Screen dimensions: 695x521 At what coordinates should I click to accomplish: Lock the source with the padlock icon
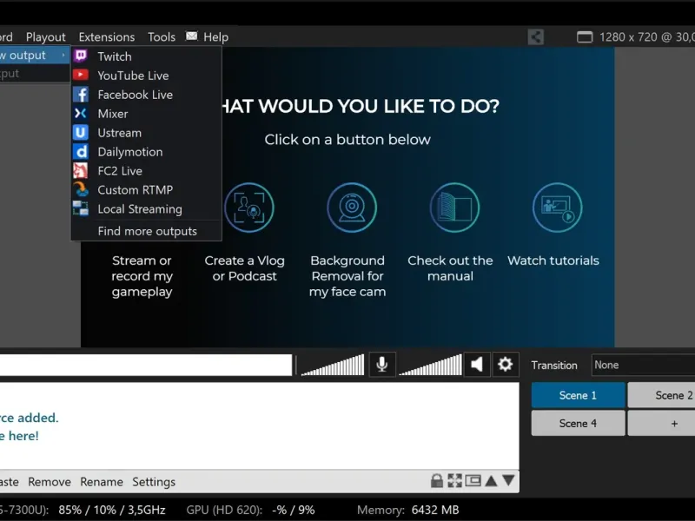pyautogui.click(x=437, y=481)
